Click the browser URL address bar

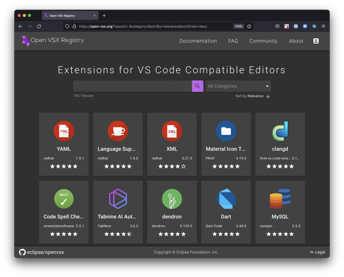[143, 26]
